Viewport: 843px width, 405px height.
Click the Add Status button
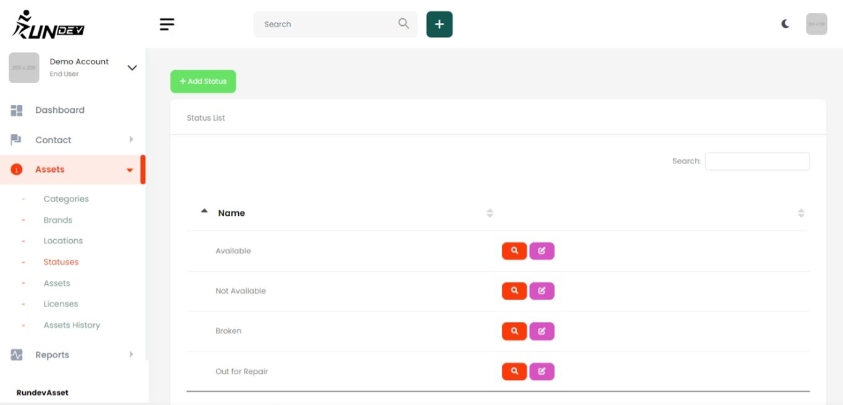[x=203, y=81]
